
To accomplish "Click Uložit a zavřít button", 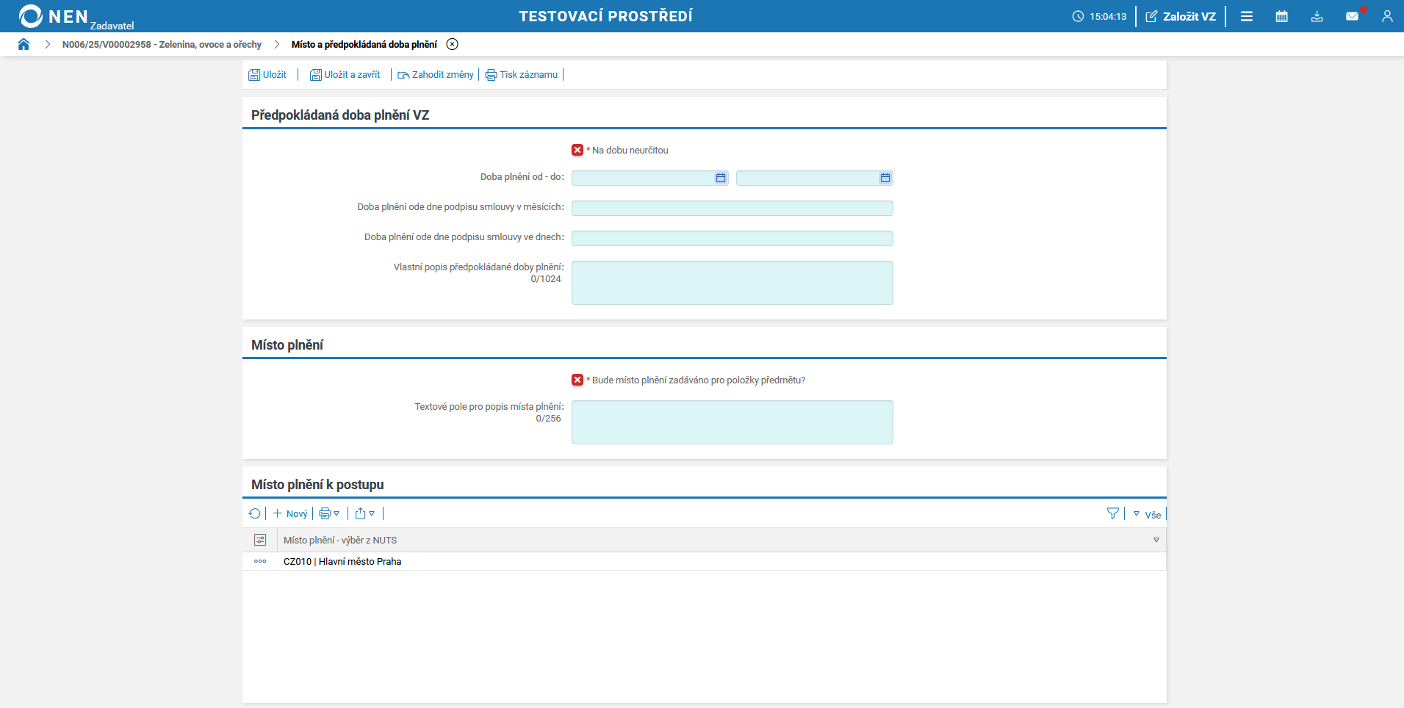I will coord(345,74).
